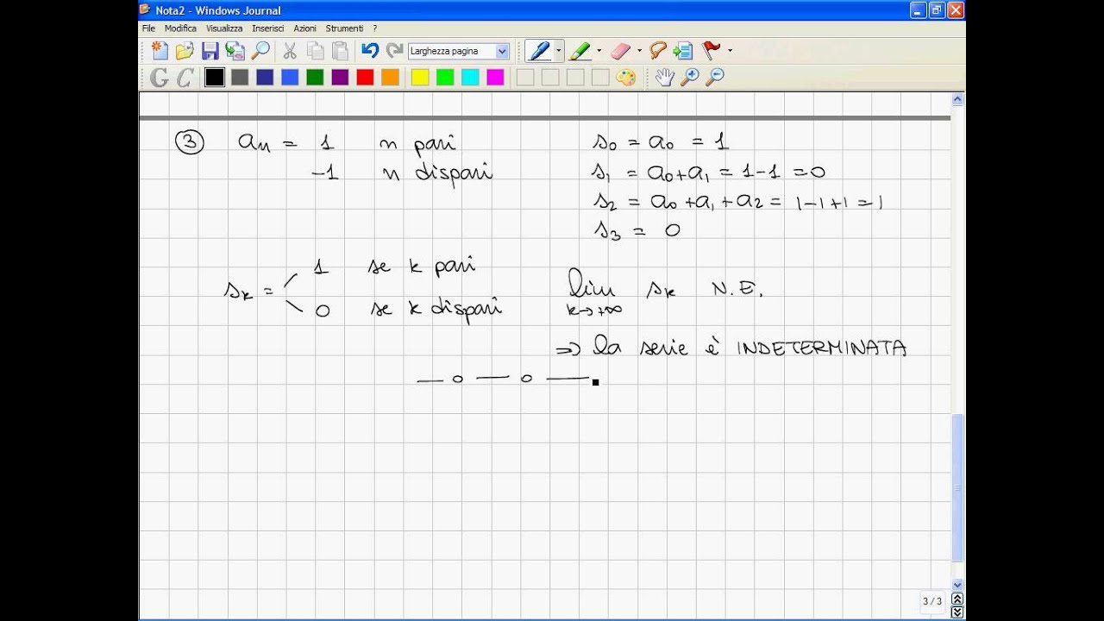Screen dimensions: 1104x621
Task: Restore down the Windows Journal window
Action: click(x=938, y=10)
